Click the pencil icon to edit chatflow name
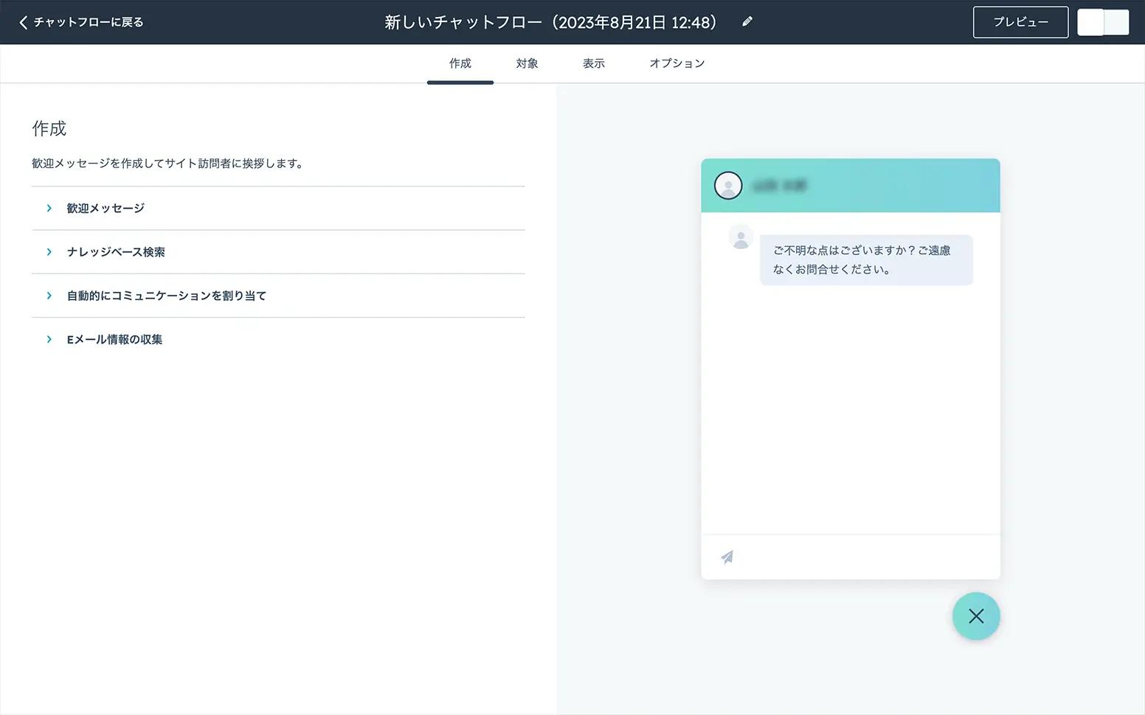The height and width of the screenshot is (715, 1145). tap(747, 22)
